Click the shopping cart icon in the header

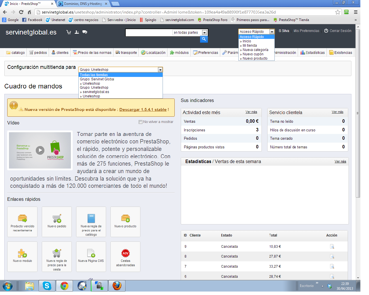tap(69, 32)
